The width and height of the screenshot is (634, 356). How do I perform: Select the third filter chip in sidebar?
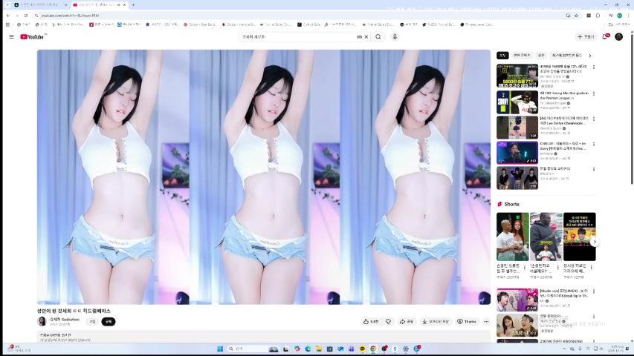(541, 56)
